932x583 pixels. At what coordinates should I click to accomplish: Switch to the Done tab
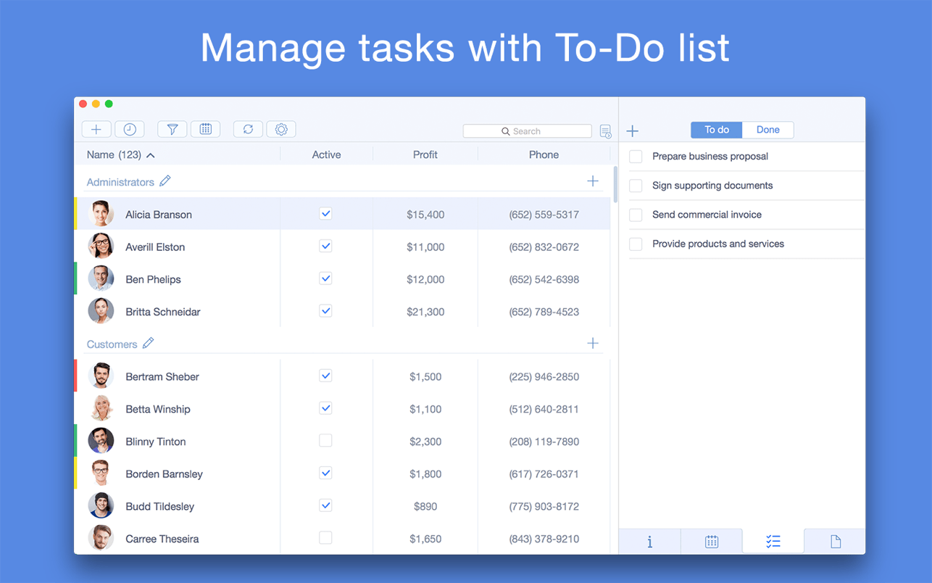[767, 129]
